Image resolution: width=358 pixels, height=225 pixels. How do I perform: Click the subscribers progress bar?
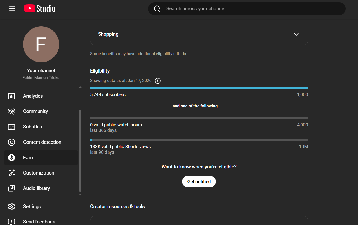[x=199, y=88]
